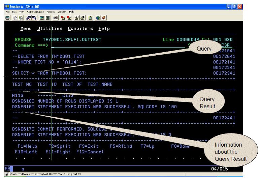
Task: Click the line '--DELETE FROM THYD001.TEST'
Action: [x=48, y=57]
